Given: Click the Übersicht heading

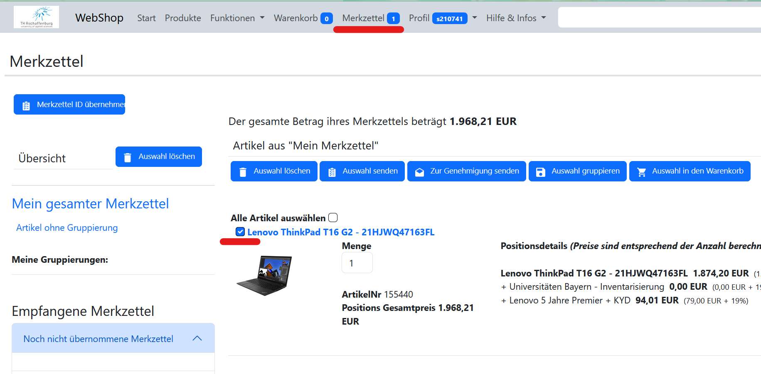Looking at the screenshot, I should (42, 159).
